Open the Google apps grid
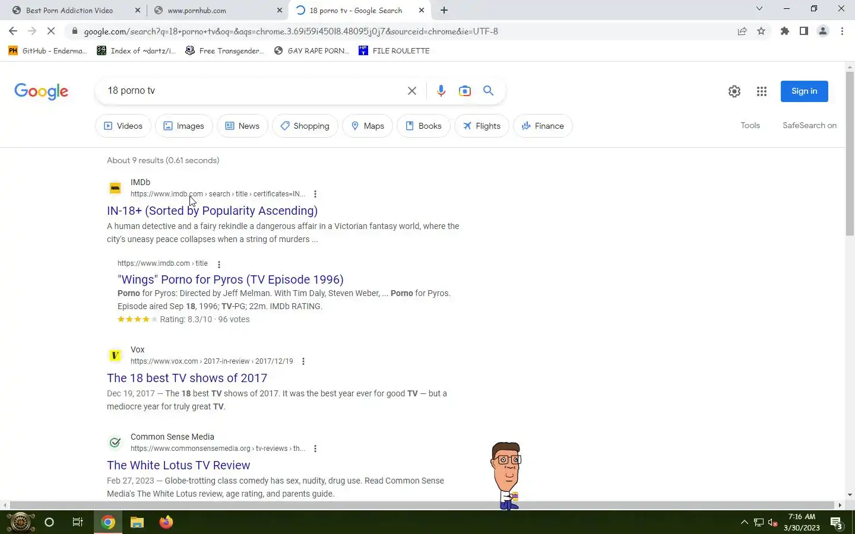This screenshot has height=534, width=855. pos(762,91)
